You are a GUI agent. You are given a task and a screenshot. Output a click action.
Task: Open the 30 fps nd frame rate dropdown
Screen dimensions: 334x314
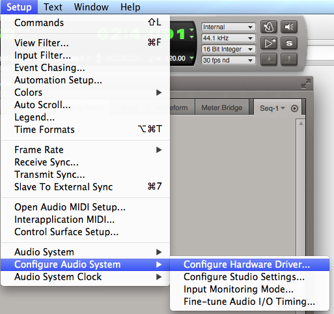tap(229, 60)
